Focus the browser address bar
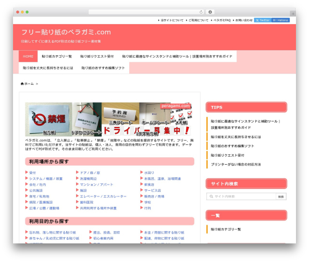309x262 pixels. 146,12
